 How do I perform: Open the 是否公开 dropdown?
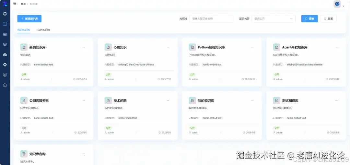coord(274,19)
